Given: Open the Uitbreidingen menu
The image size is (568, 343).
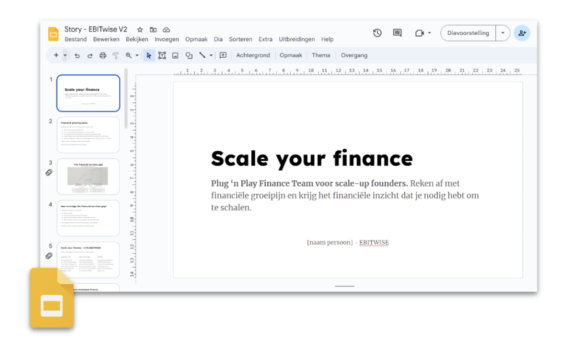Looking at the screenshot, I should (x=297, y=39).
